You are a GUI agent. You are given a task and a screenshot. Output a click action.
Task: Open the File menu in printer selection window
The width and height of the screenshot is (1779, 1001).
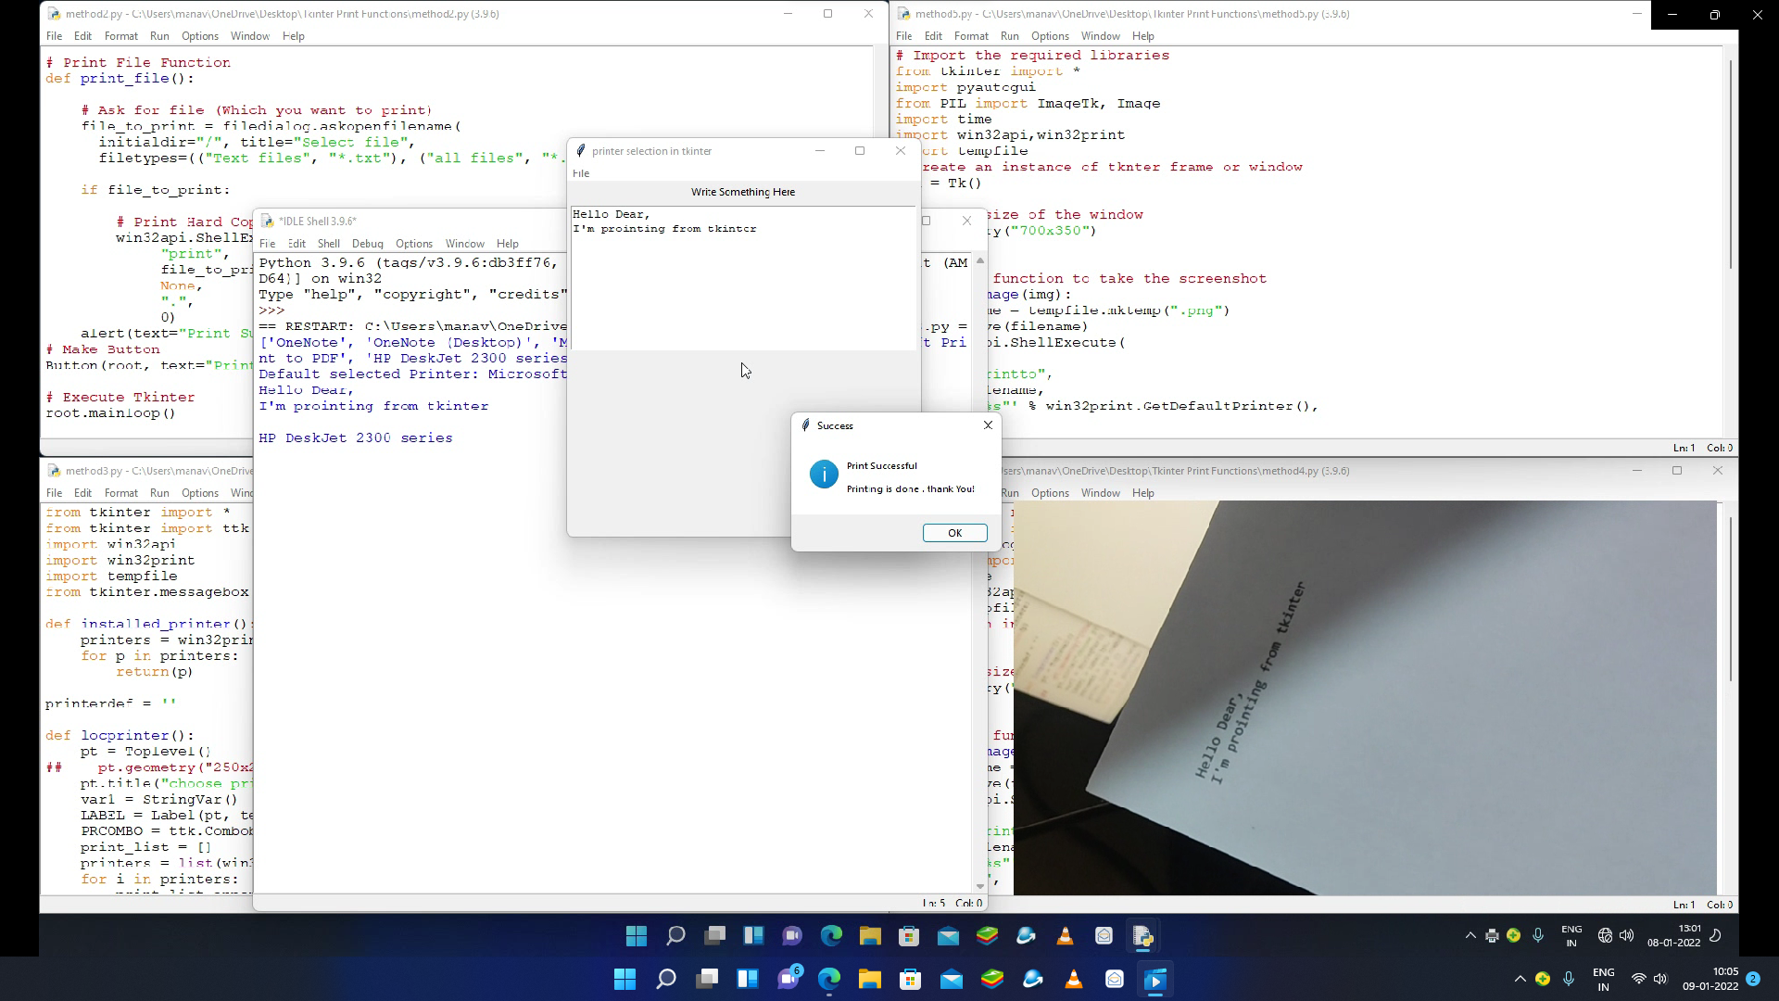click(x=582, y=173)
